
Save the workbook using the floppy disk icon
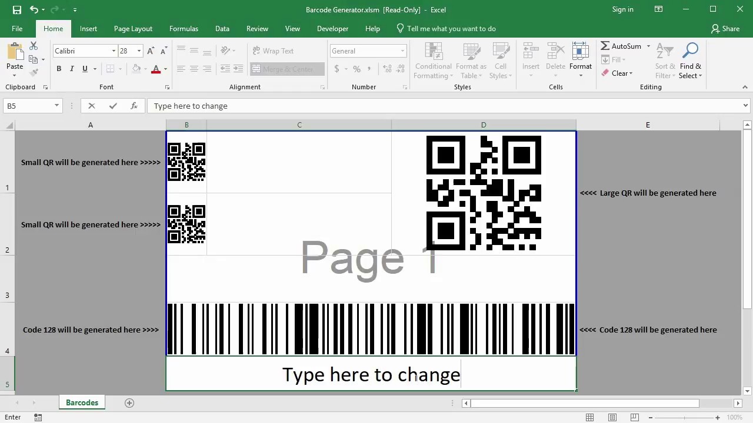[17, 10]
